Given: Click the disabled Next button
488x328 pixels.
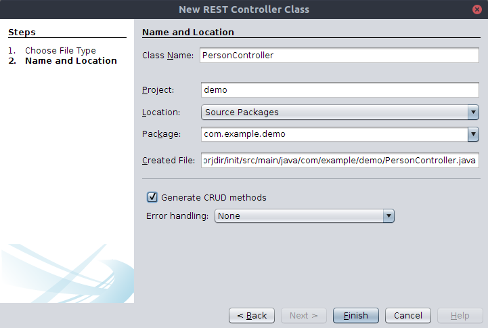Looking at the screenshot, I should point(304,316).
